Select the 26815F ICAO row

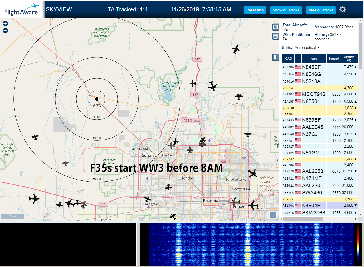pos(320,88)
